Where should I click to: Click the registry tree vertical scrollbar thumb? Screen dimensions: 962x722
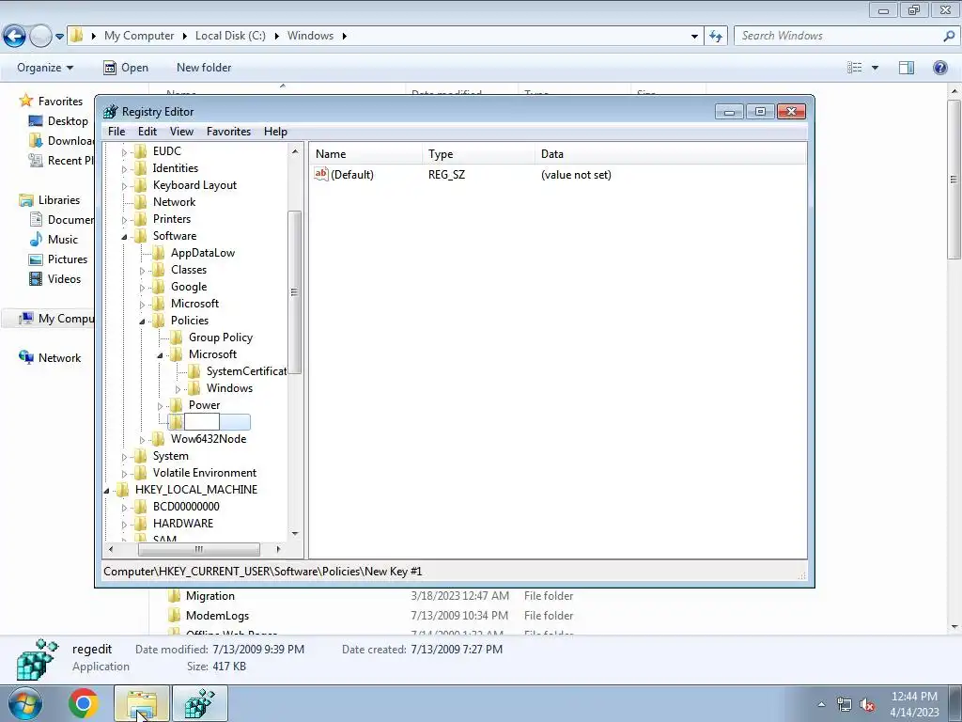(294, 292)
